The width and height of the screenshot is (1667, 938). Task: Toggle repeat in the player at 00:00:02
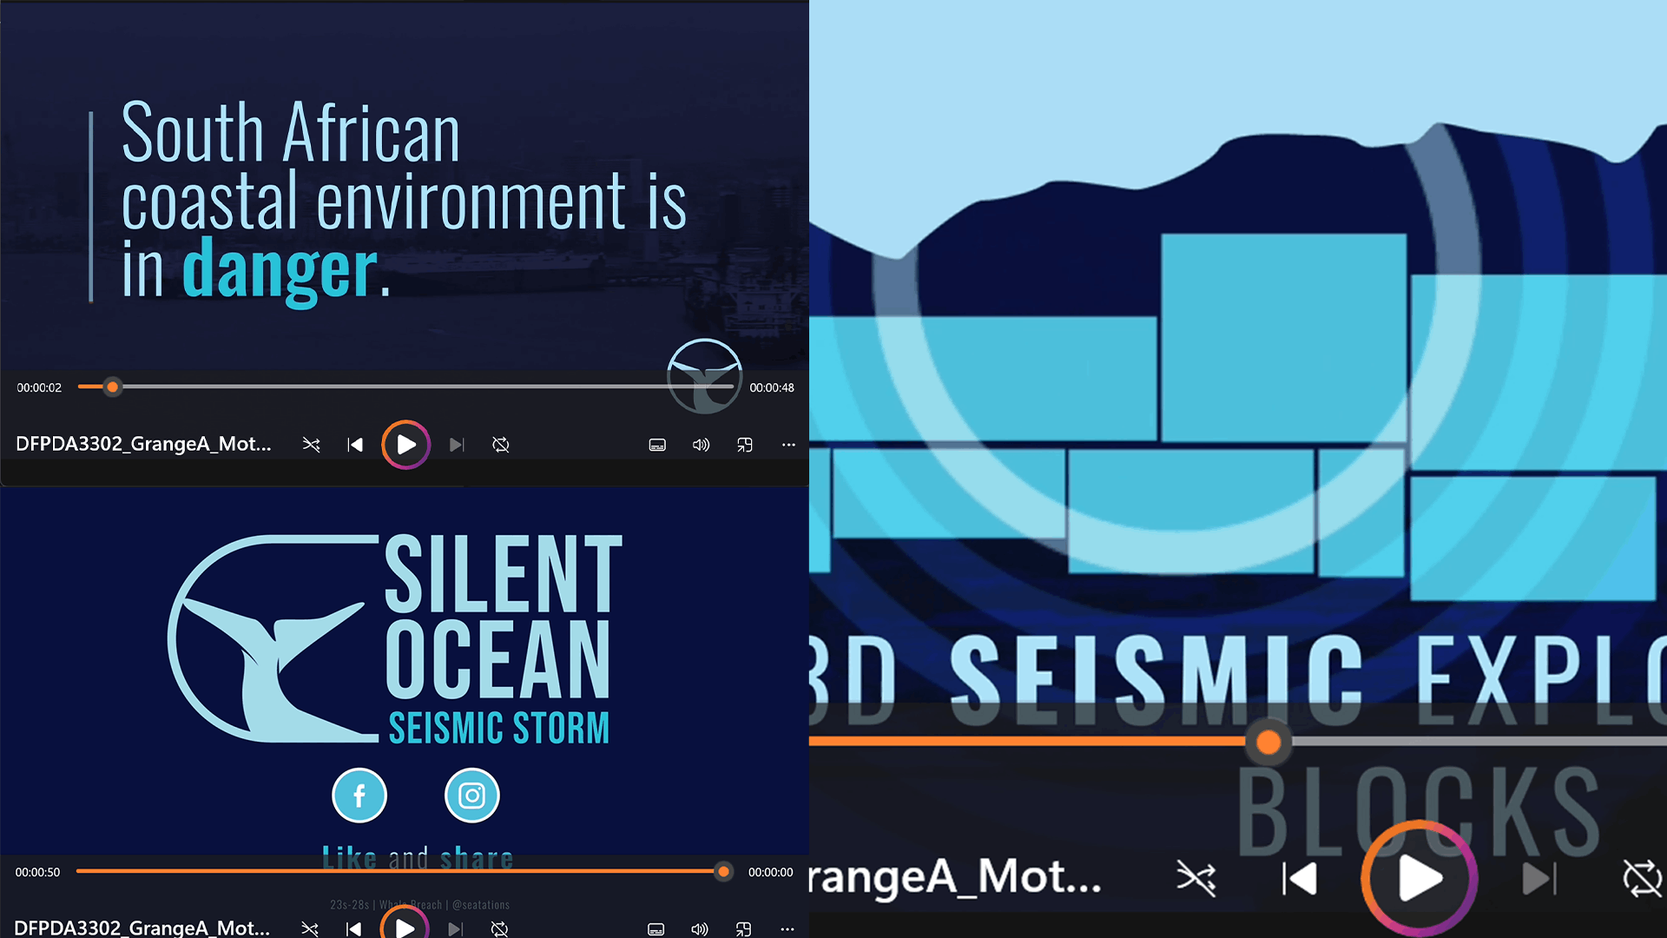[501, 445]
